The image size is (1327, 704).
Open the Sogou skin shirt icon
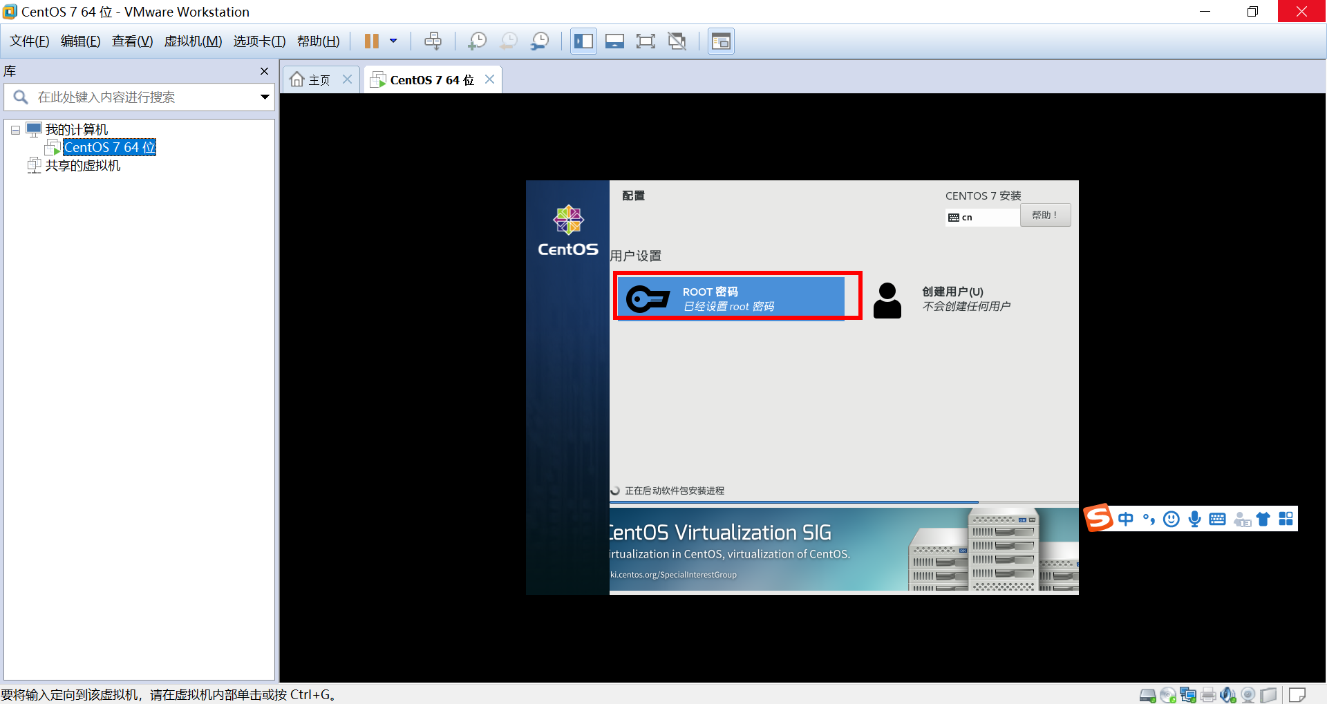[1263, 519]
